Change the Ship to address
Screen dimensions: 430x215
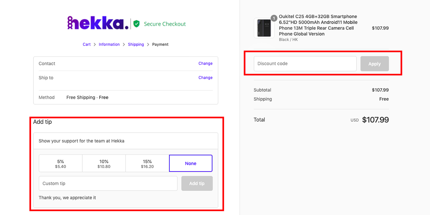205,77
